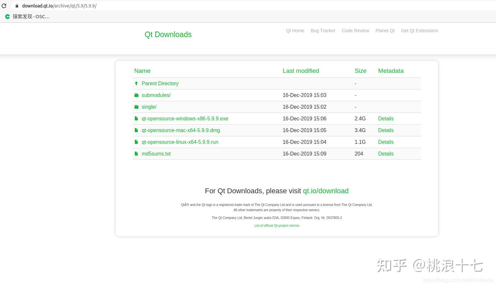Click the padlock site security icon
Screen dimensions: 496x286
click(x=17, y=6)
